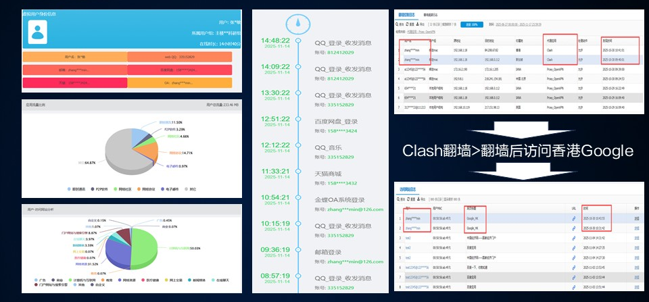Open URL link icon in website log row 6
Screen dimensions: 649x302
click(574, 268)
